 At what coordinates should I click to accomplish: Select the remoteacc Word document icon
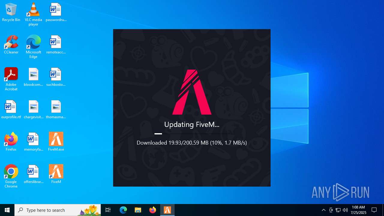[x=56, y=45]
